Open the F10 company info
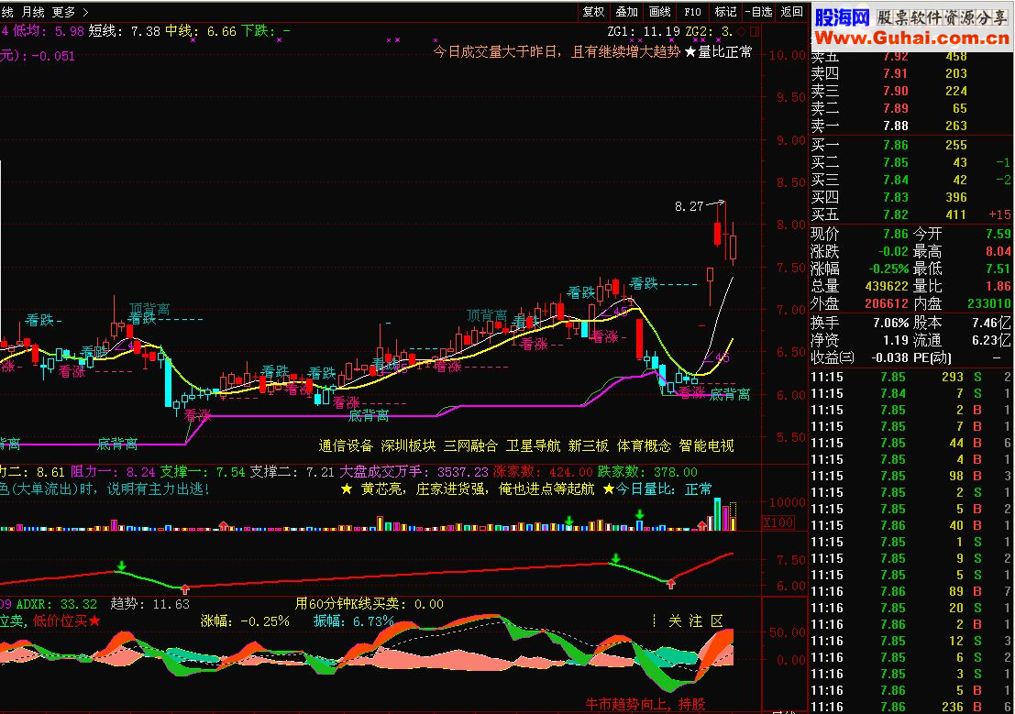Screen dimensions: 1015x714 point(692,12)
